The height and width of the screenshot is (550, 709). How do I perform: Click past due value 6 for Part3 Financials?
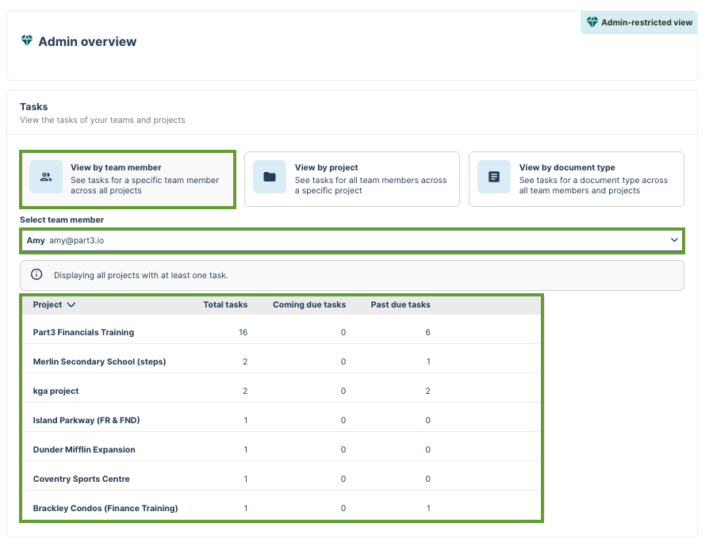427,332
